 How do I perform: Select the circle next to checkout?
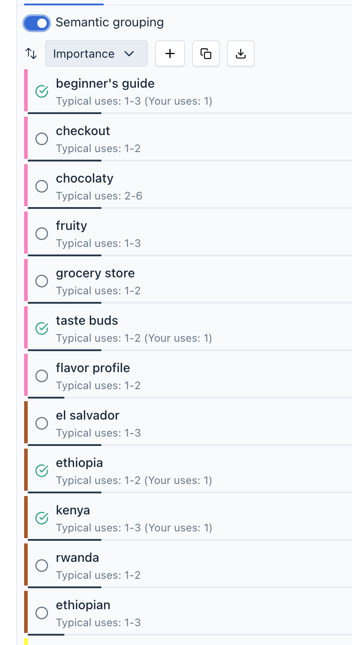tap(42, 139)
